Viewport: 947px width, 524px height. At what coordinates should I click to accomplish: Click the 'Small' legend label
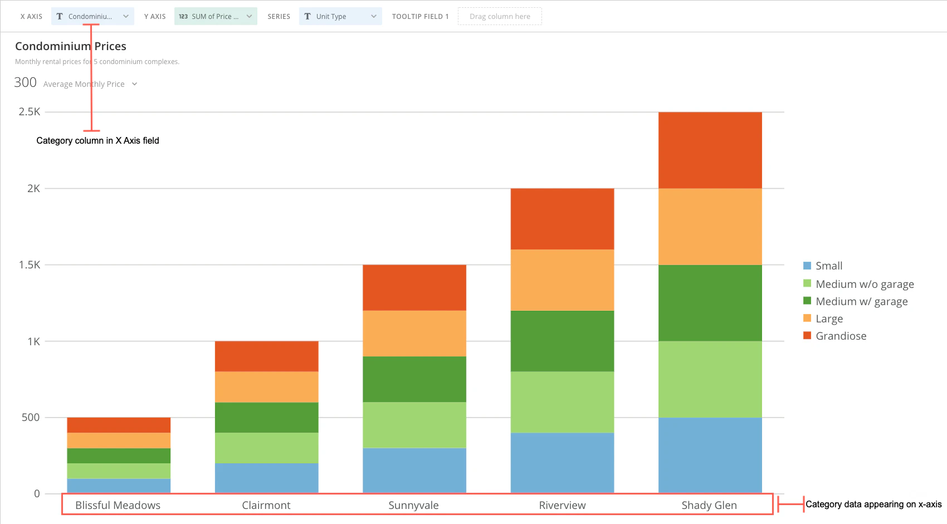click(829, 266)
